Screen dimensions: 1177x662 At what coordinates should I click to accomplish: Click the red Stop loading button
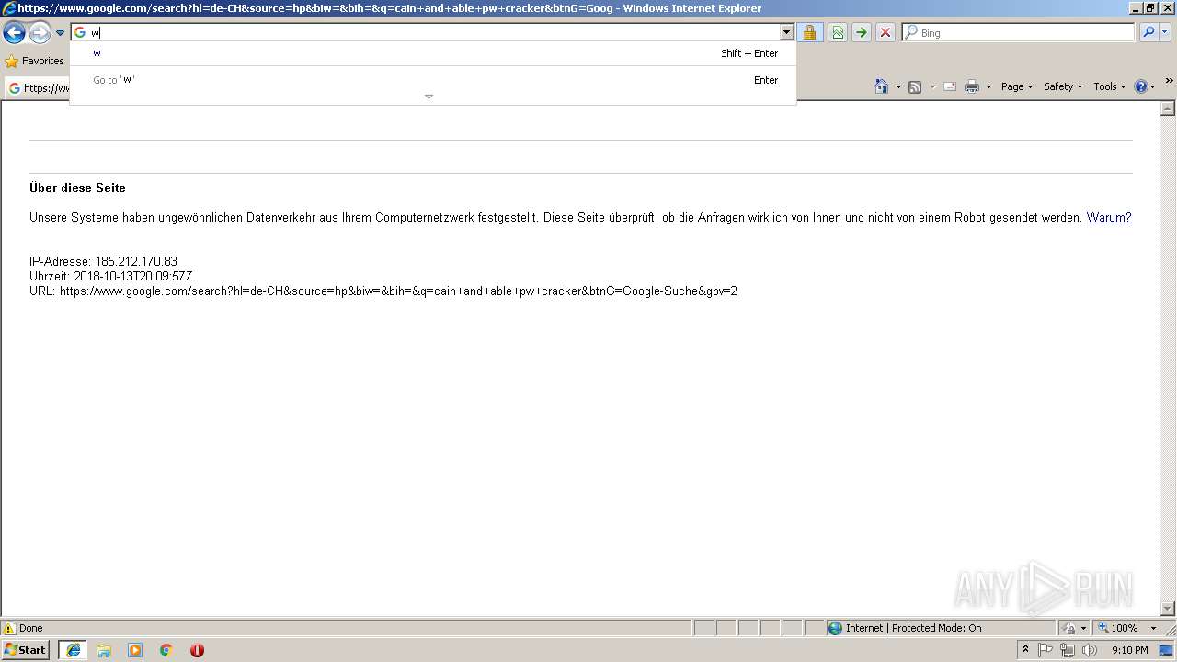coord(886,33)
